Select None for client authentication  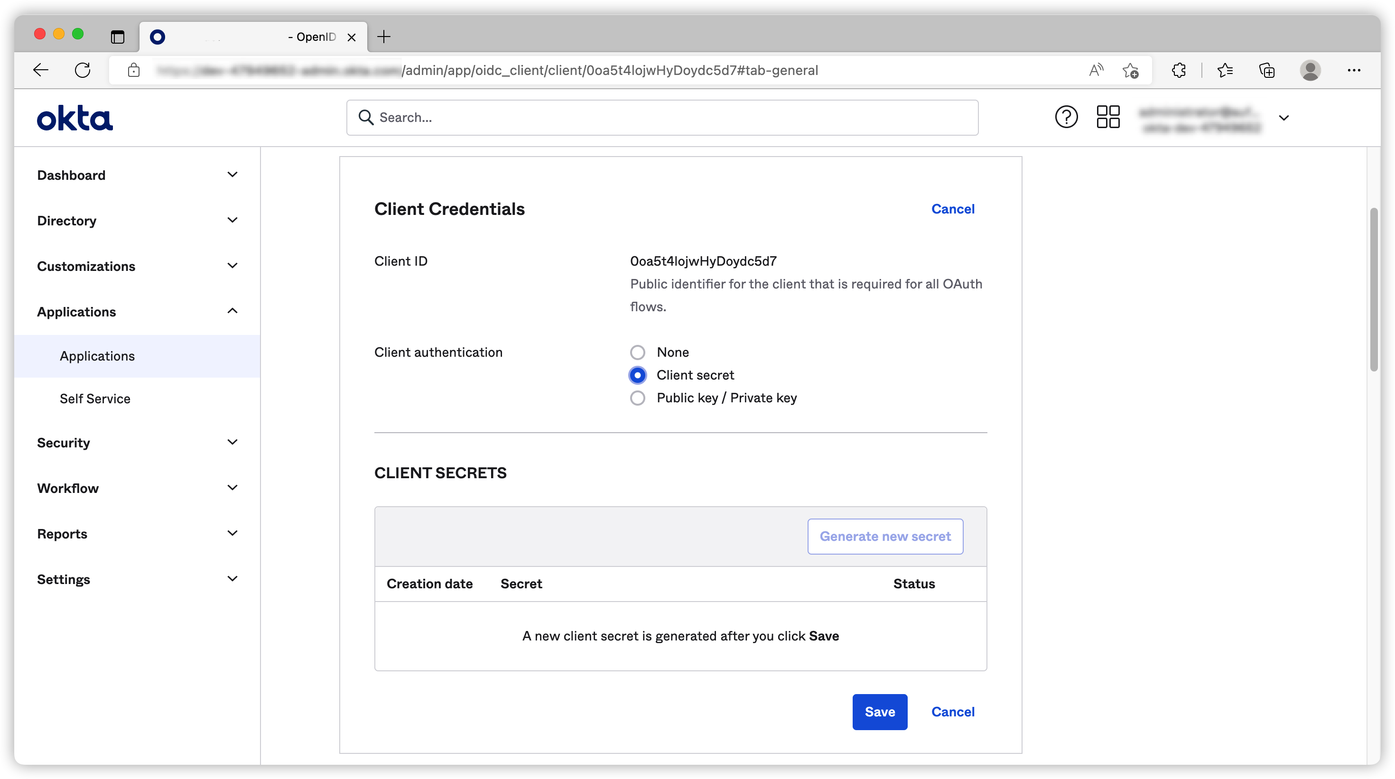point(637,352)
